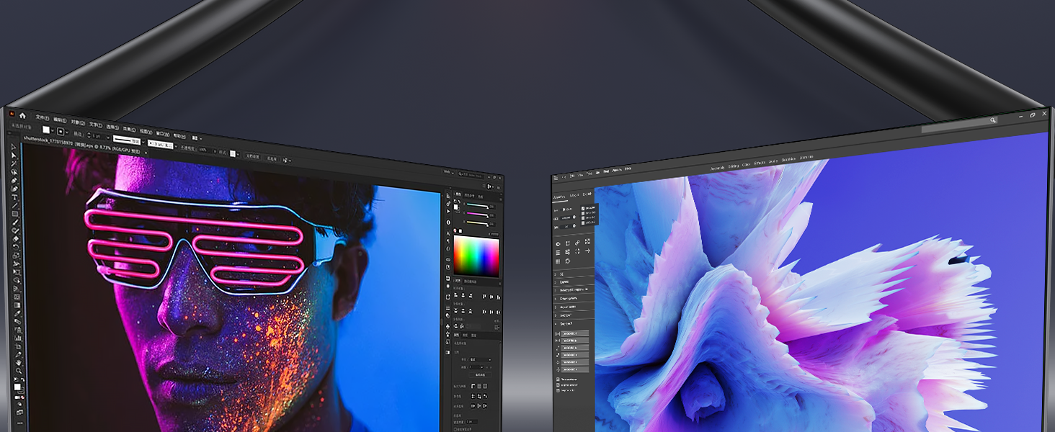This screenshot has height=432, width=1055.
Task: Click the Adobe Stock search field in Illustrator
Action: [x=471, y=176]
